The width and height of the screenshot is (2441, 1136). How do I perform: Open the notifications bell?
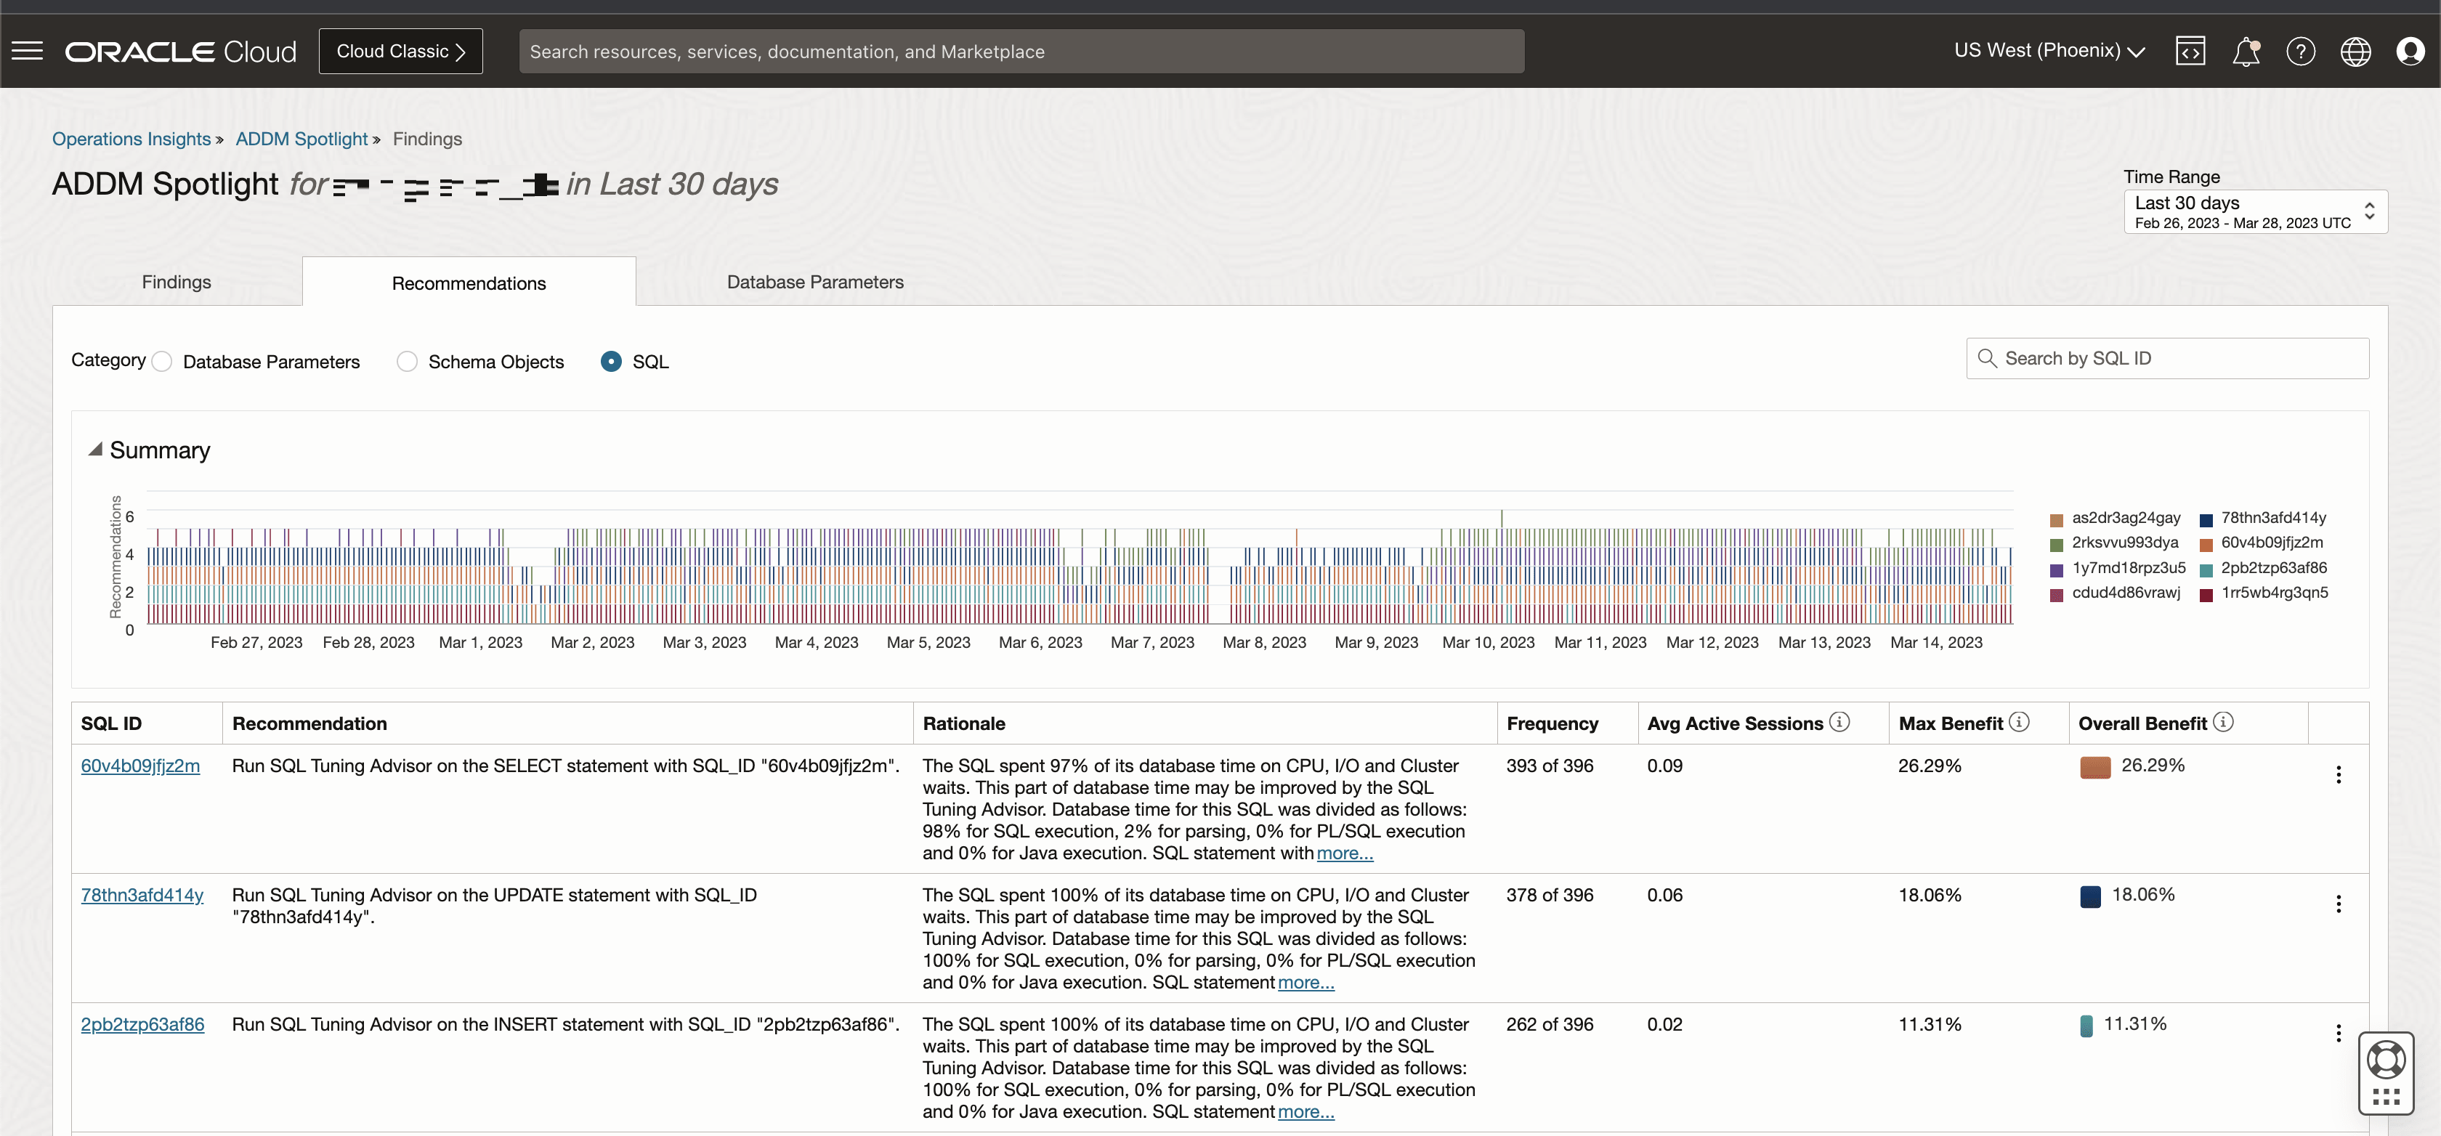pyautogui.click(x=2248, y=51)
